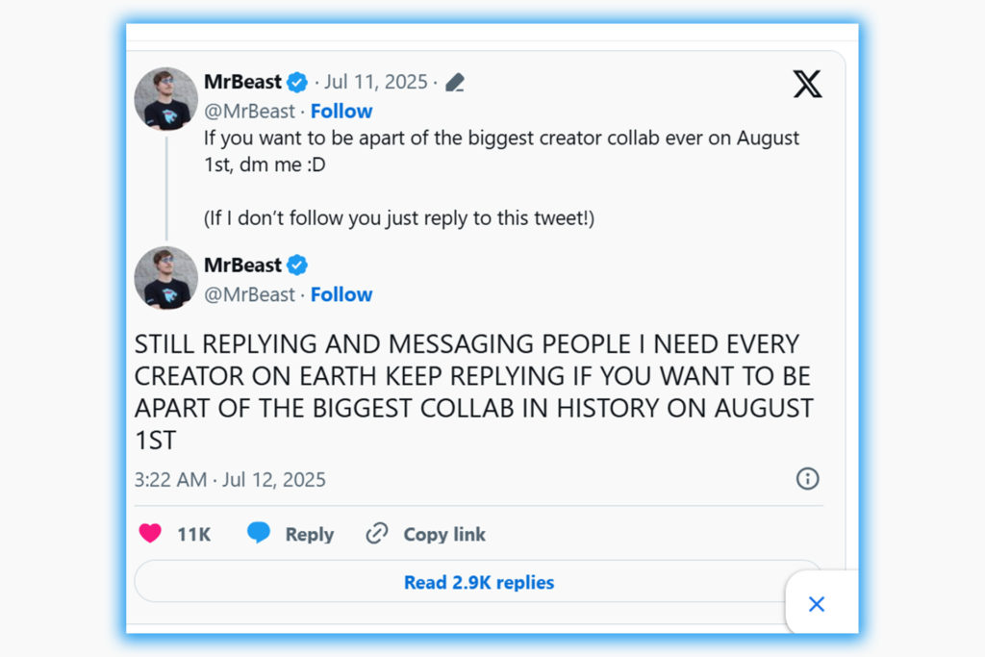Click the @MrBeast handle in the quoted tweet
Screen dimensions: 985x657
[x=249, y=111]
